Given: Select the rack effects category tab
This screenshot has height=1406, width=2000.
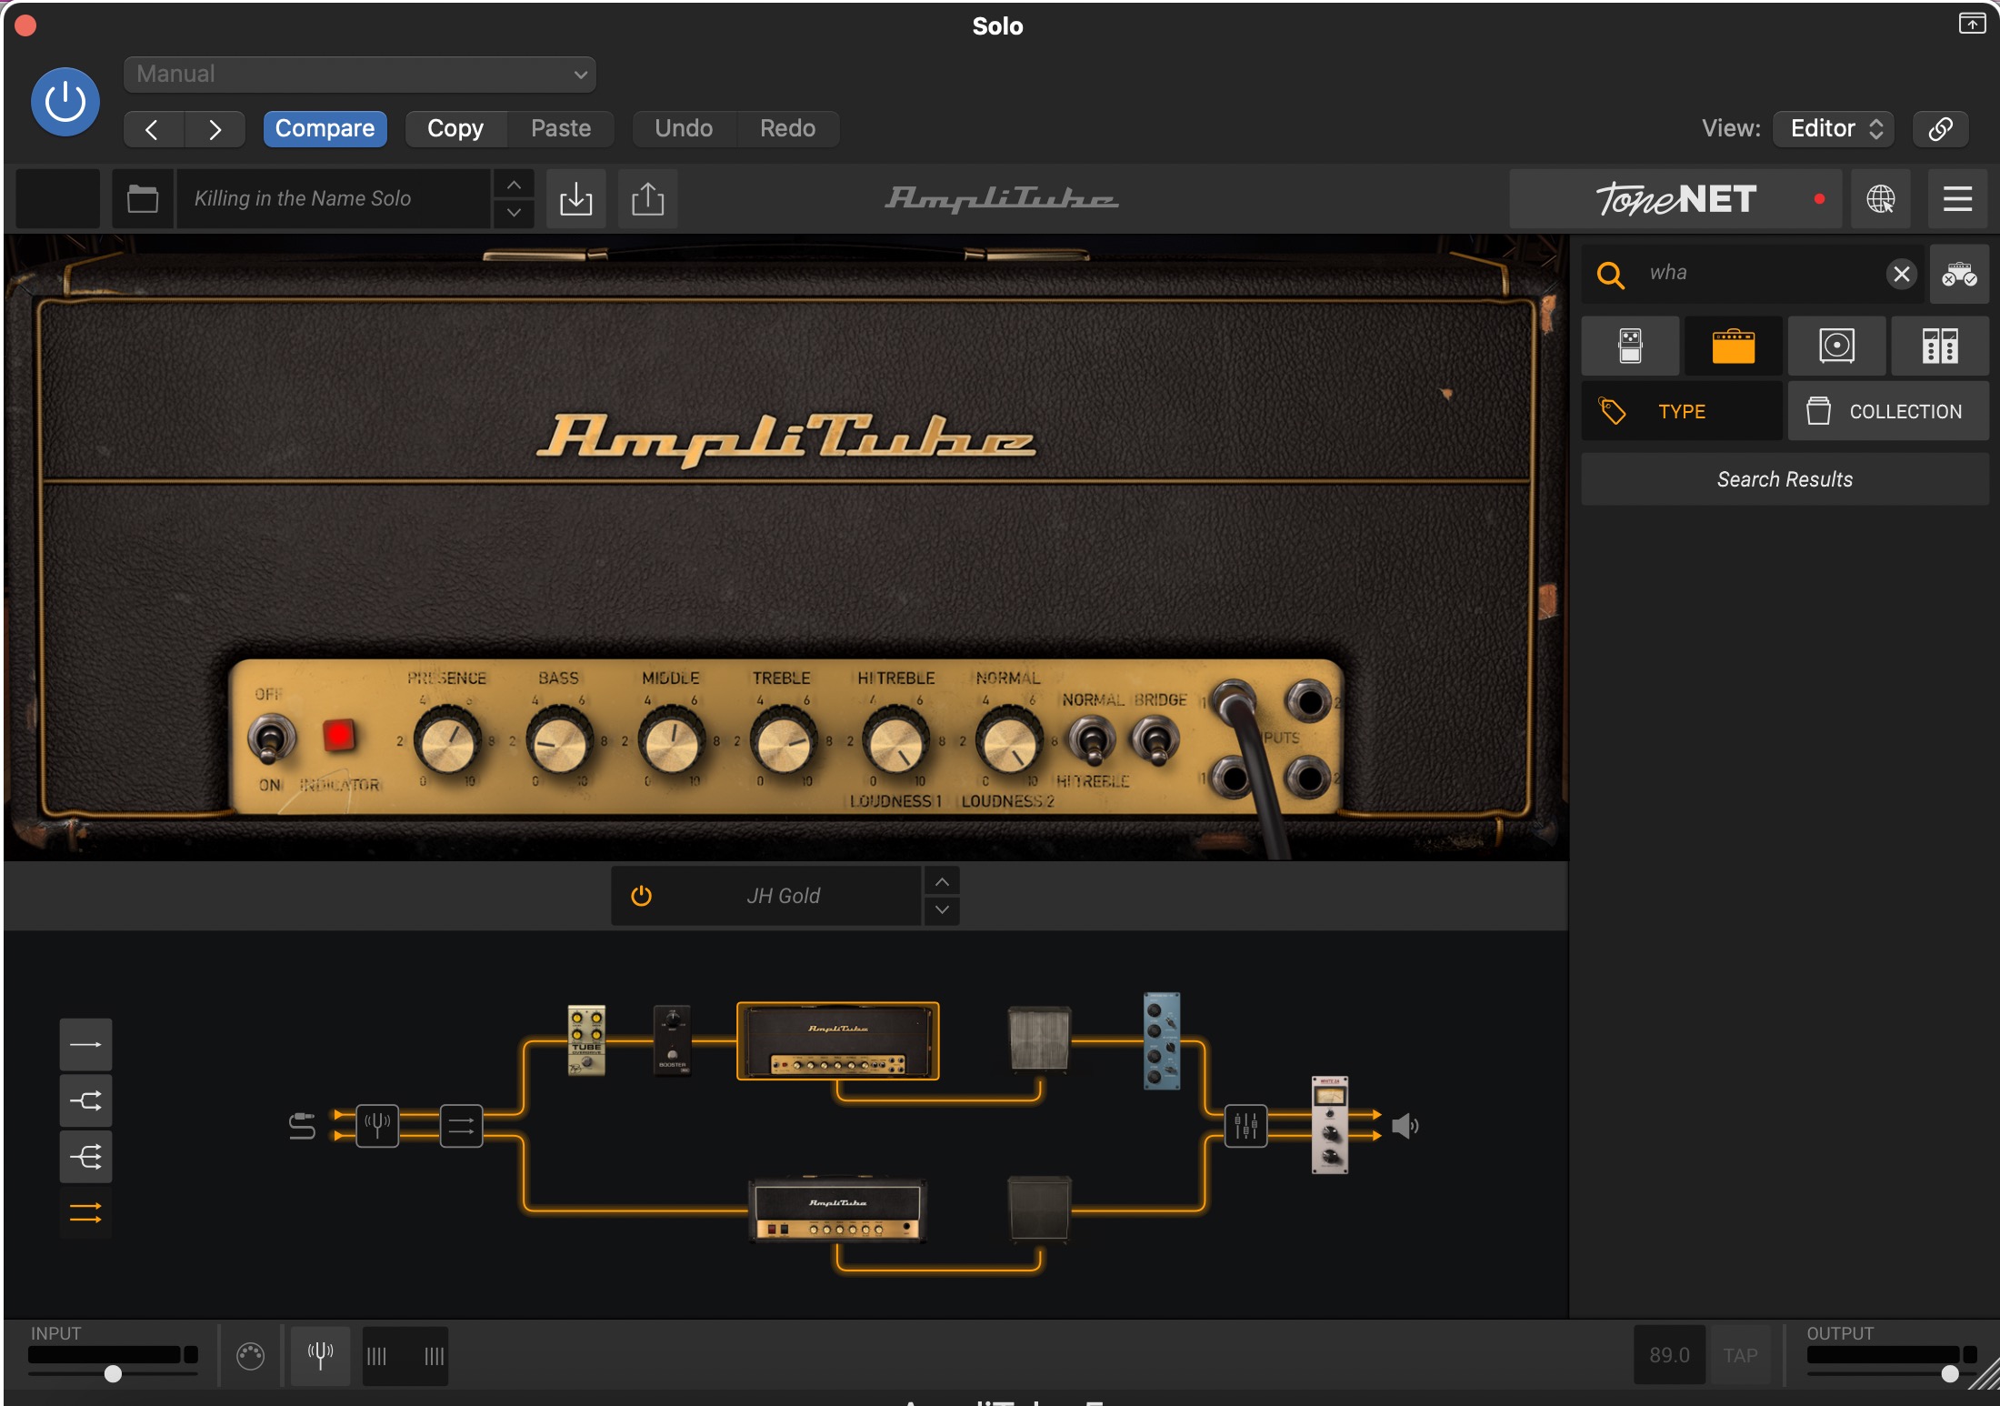Looking at the screenshot, I should click(1940, 346).
